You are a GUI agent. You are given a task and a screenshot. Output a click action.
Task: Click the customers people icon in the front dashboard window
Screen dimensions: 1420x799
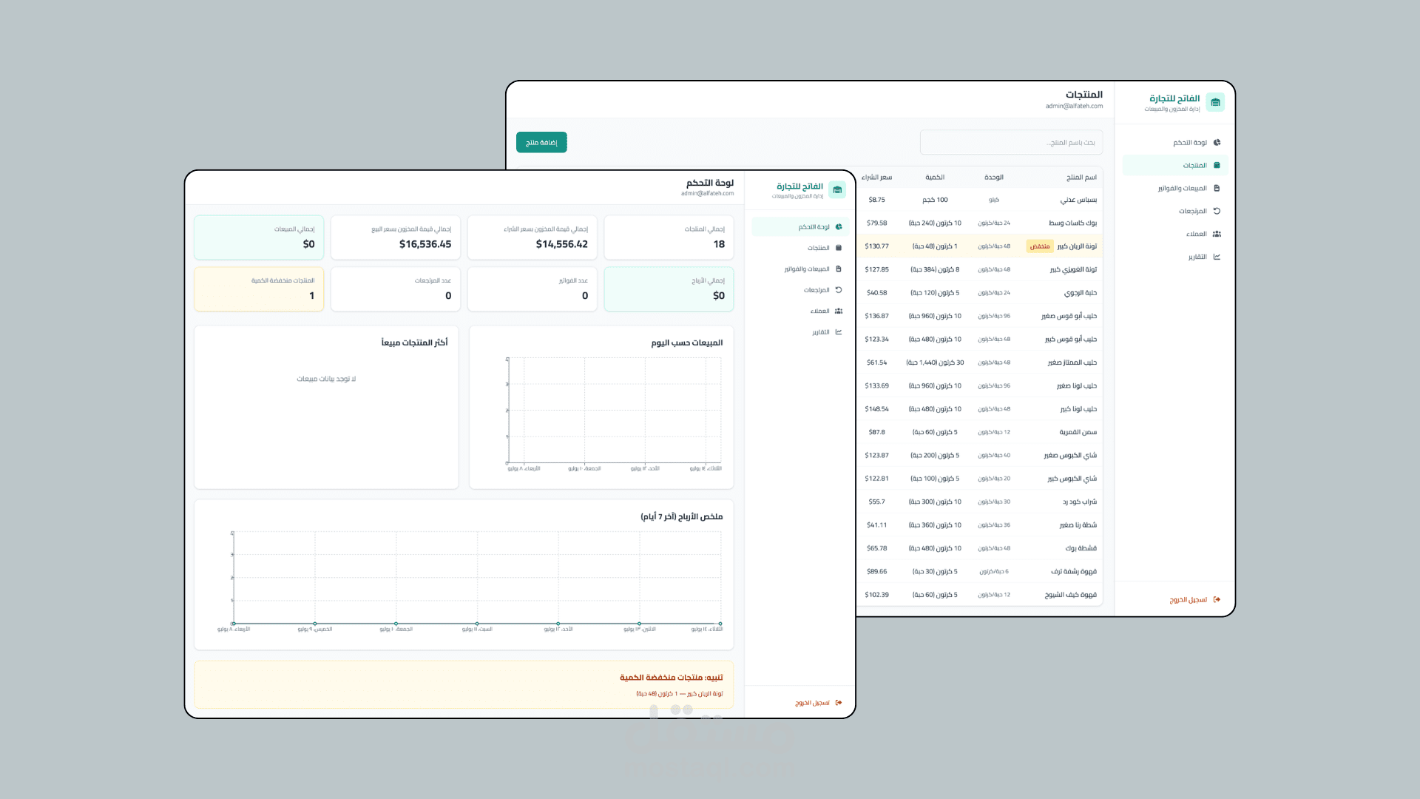[839, 311]
